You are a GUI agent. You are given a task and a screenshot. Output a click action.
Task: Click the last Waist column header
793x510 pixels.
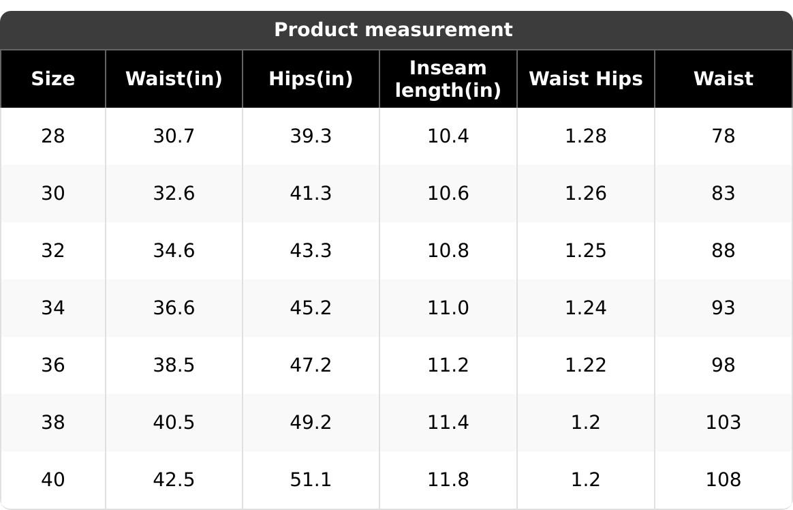click(724, 79)
